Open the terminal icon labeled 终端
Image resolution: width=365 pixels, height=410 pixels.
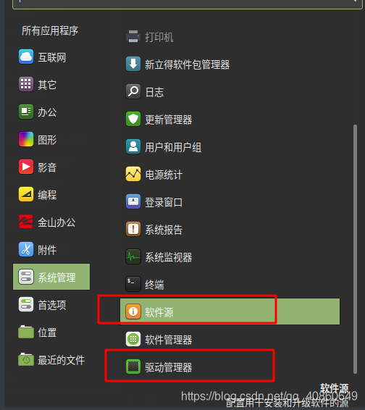133,284
